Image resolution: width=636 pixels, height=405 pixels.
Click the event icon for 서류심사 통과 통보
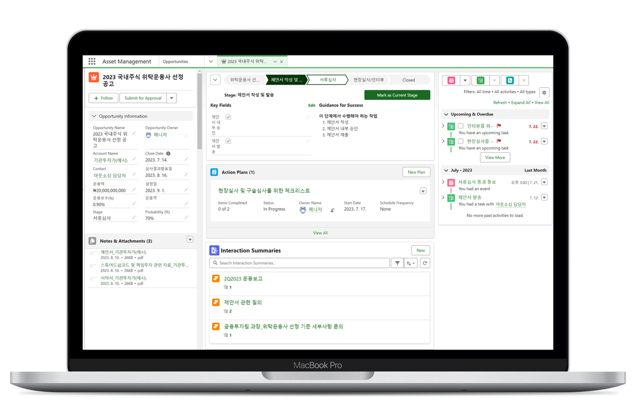[451, 183]
